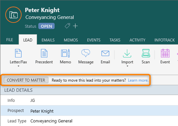Go to the INFOTRACK tab
178x126 pixels.
pyautogui.click(x=165, y=40)
